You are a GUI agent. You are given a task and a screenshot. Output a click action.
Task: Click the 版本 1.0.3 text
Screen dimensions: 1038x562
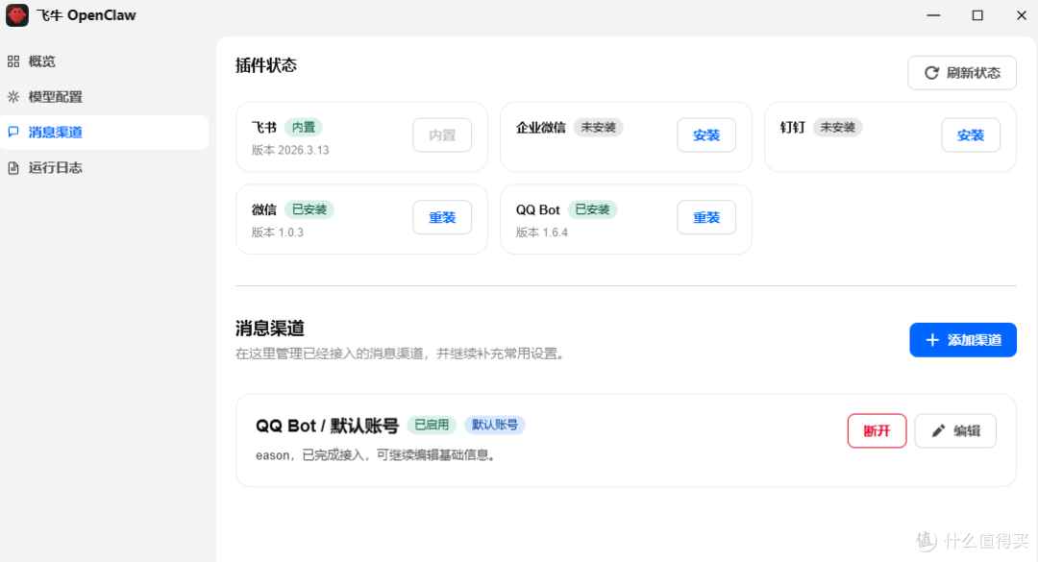278,232
